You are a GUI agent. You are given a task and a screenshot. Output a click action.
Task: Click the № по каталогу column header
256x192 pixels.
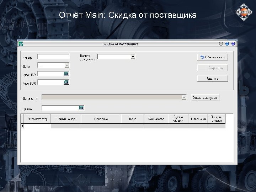[x=37, y=119]
